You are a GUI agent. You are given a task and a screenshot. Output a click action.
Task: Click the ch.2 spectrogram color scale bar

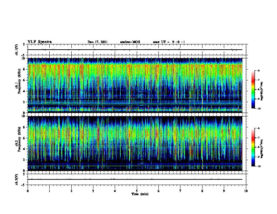pyautogui.click(x=253, y=147)
